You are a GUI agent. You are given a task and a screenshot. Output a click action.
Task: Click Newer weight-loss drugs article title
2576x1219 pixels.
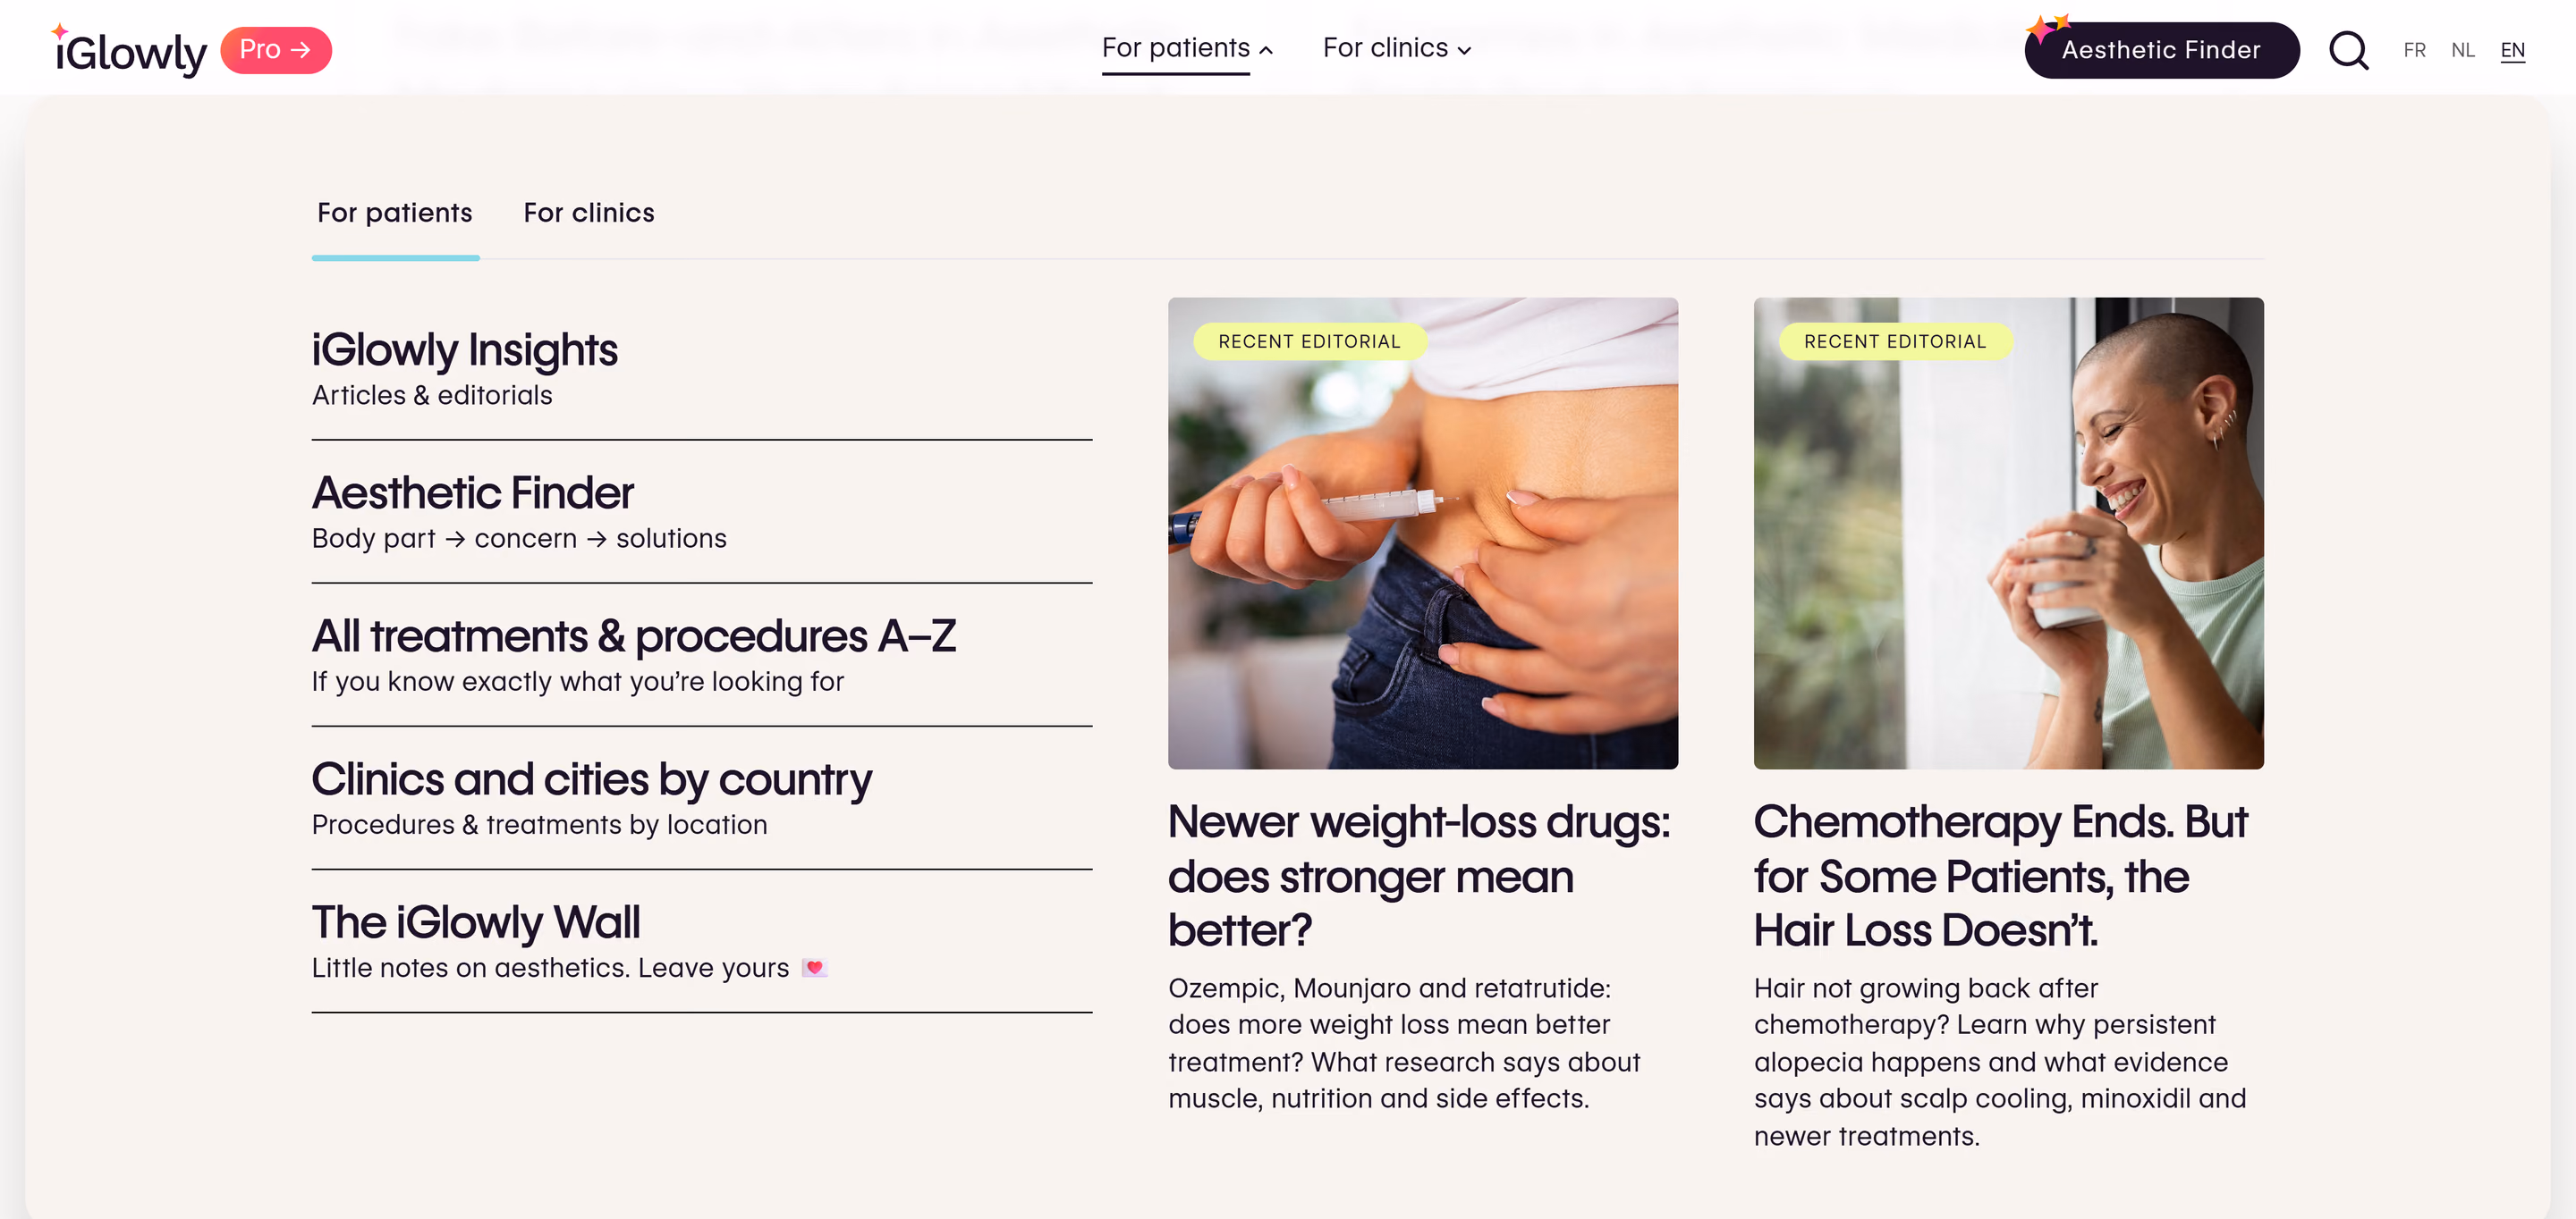coord(1419,877)
